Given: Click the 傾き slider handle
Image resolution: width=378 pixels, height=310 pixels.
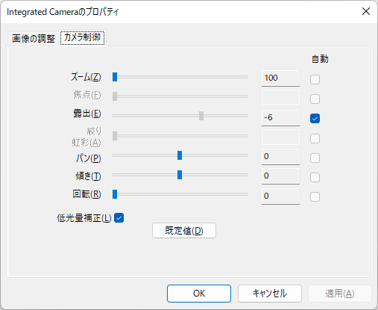Looking at the screenshot, I should 180,175.
